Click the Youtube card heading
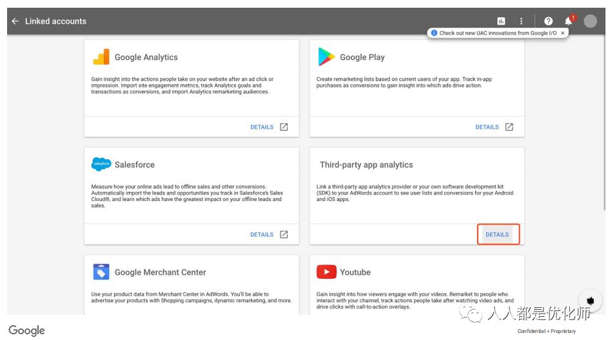 [x=355, y=272]
